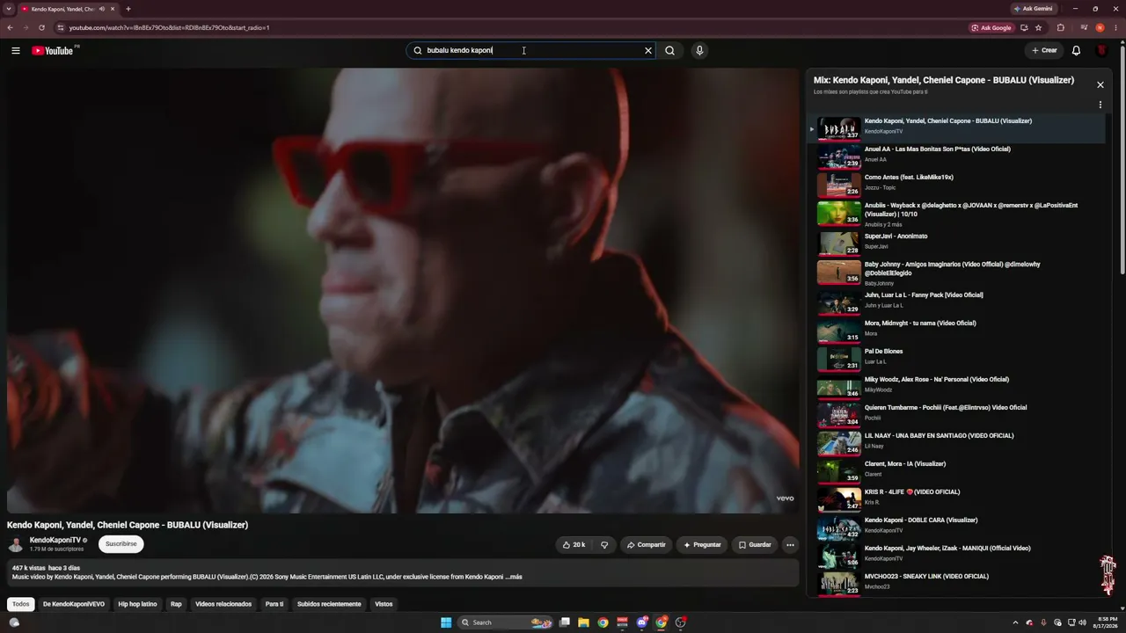Select the Hip hop latino chip
This screenshot has width=1126, height=633.
tap(137, 604)
